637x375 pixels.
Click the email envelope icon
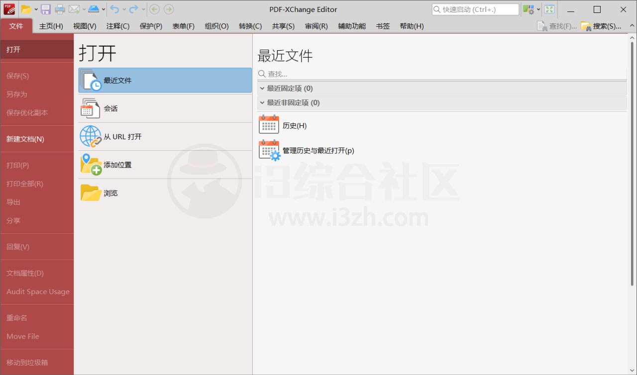74,9
